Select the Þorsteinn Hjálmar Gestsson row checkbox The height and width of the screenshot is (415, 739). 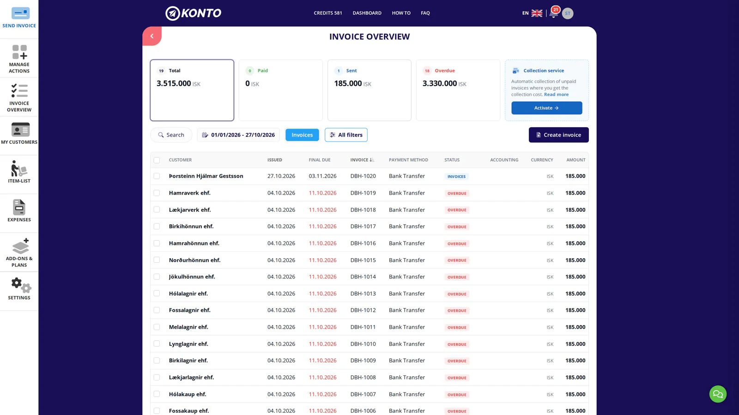pos(157,176)
